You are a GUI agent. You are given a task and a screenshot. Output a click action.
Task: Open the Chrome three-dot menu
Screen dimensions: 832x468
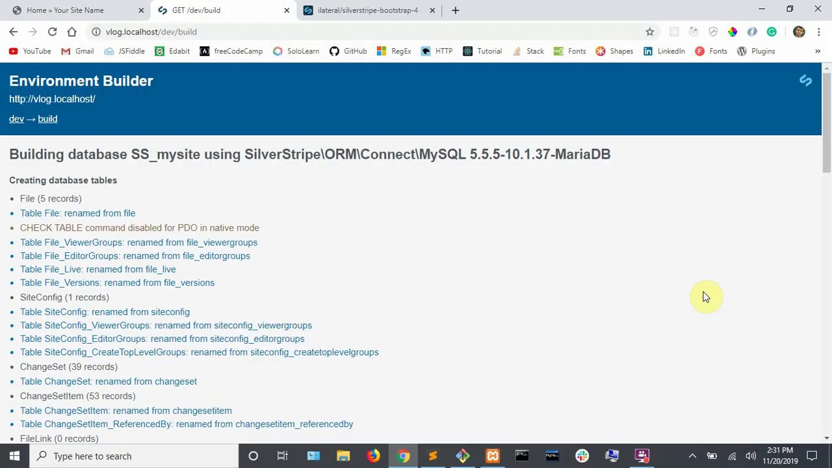(x=818, y=32)
